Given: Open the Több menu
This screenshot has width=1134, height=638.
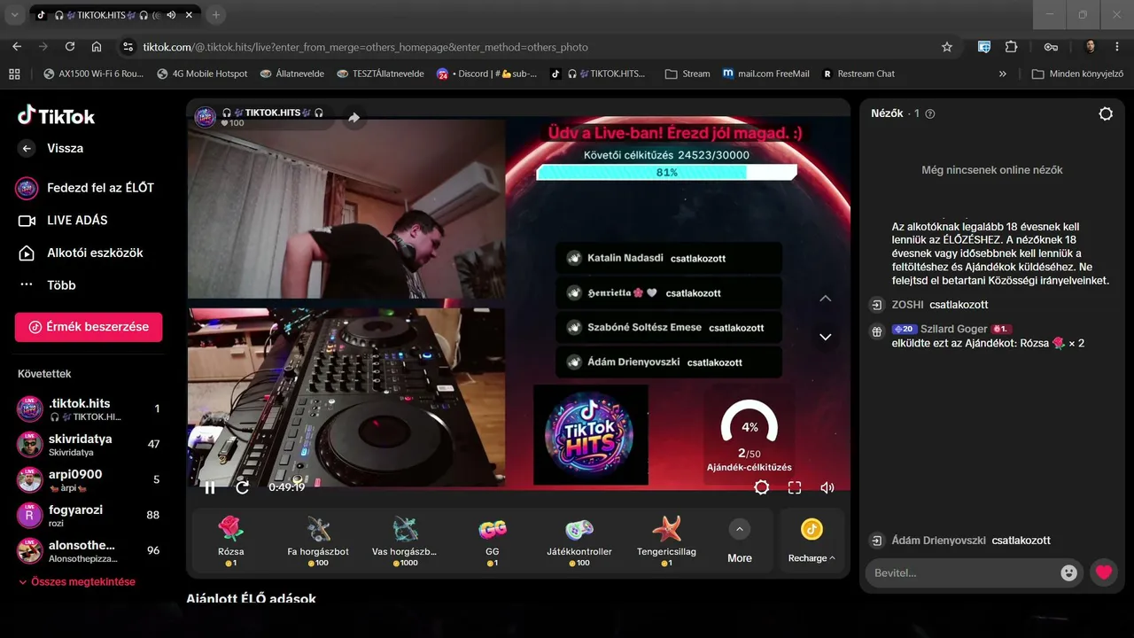Looking at the screenshot, I should [x=47, y=285].
